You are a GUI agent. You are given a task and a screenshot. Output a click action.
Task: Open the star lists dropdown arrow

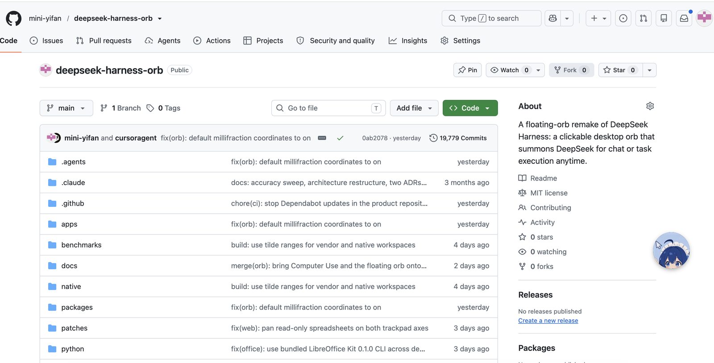649,70
